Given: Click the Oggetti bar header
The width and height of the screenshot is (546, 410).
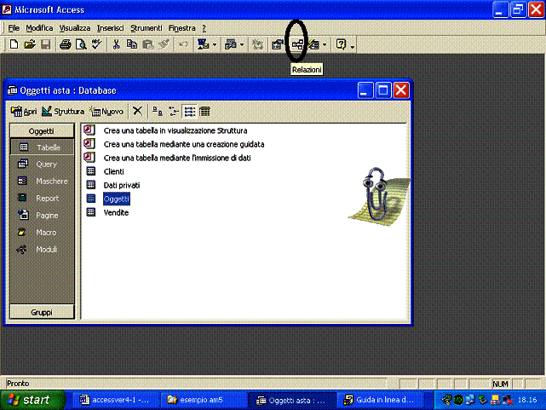Looking at the screenshot, I should (x=42, y=131).
